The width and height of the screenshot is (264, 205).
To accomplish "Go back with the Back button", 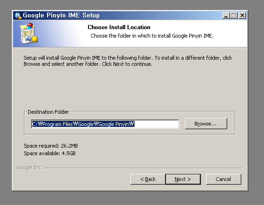I will (x=148, y=179).
